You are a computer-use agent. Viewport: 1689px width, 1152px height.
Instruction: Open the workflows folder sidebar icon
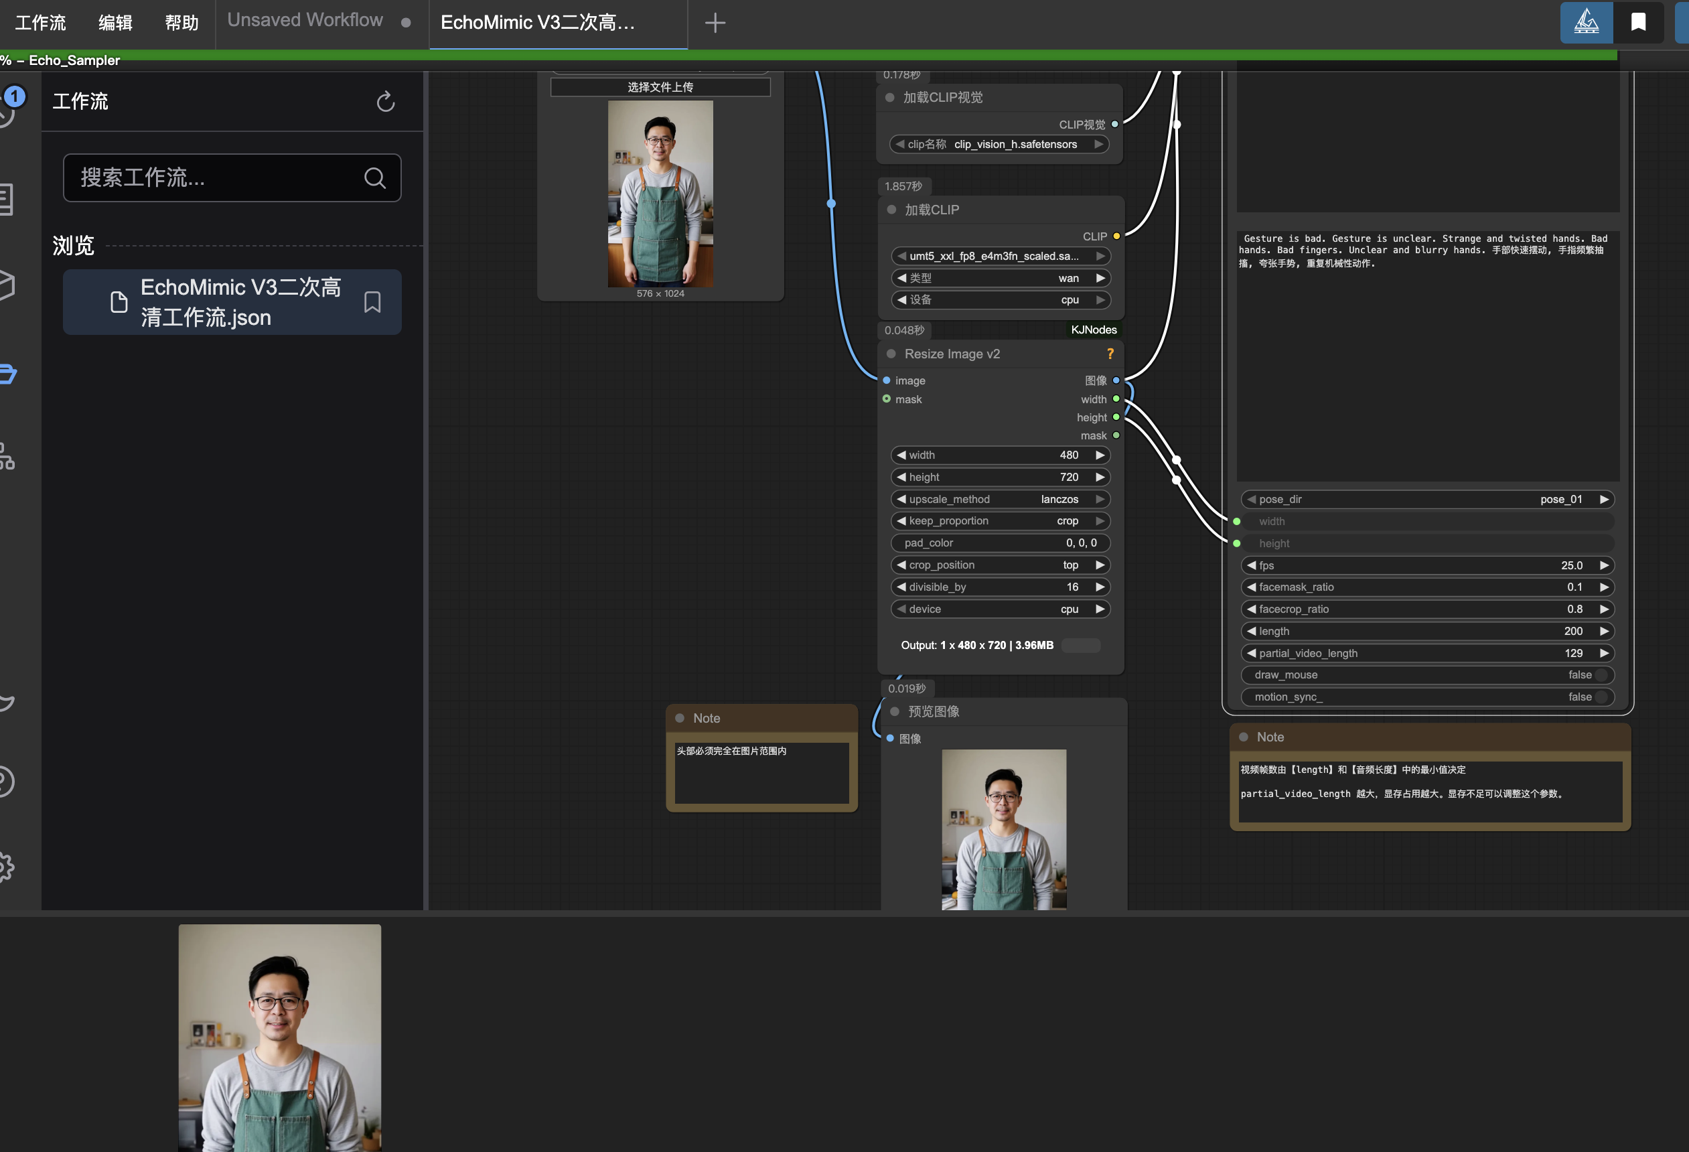(x=7, y=374)
